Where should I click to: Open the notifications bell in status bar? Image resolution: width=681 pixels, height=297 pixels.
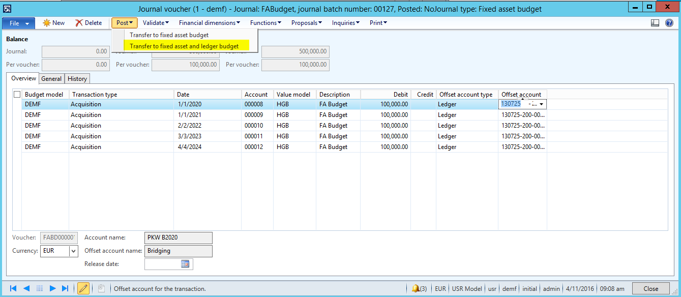[x=416, y=288]
